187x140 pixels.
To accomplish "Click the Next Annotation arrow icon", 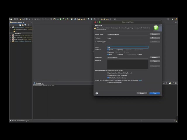I will point(104,19).
